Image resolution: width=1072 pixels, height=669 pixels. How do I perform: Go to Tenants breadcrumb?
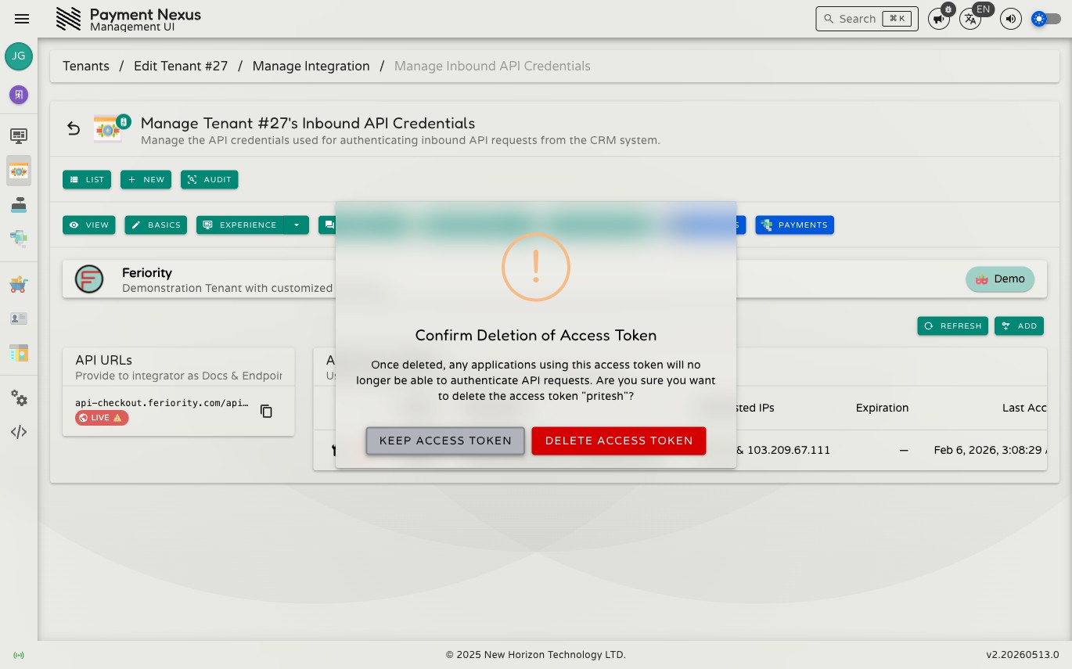pos(86,66)
